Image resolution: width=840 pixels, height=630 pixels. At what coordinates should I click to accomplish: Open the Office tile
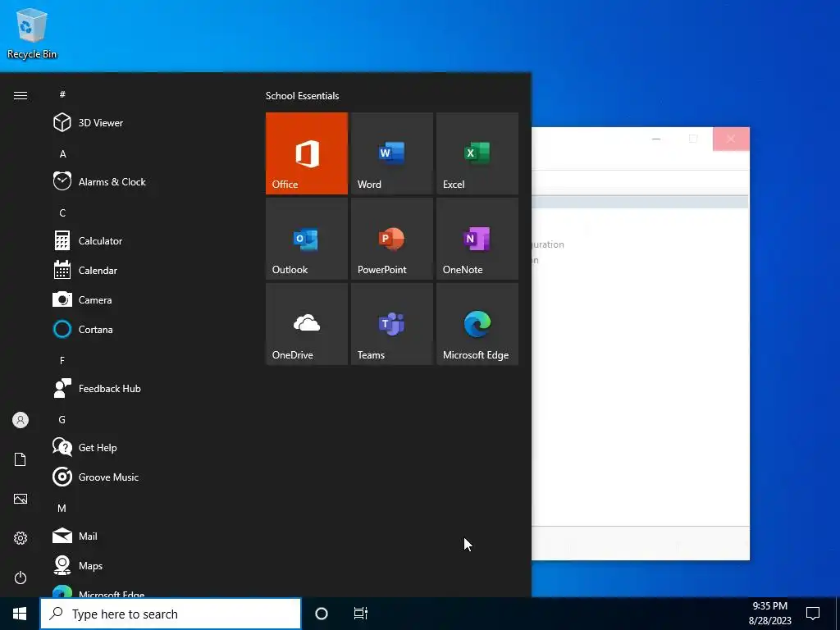point(307,153)
